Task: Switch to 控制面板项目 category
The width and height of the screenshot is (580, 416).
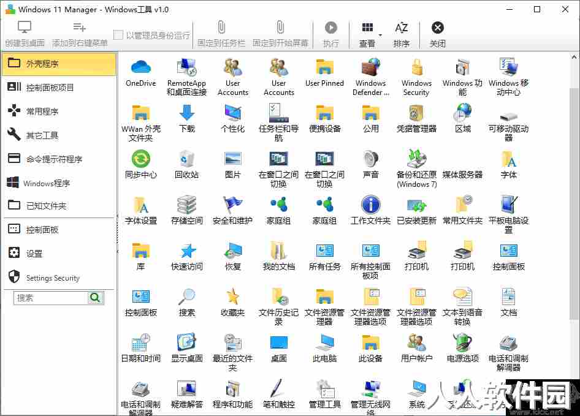Action: pos(59,87)
